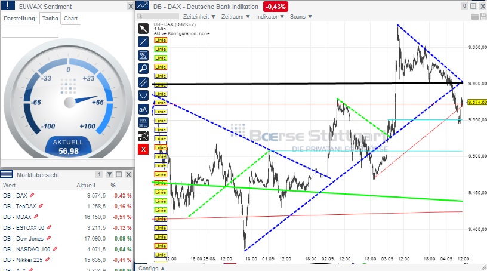The height and width of the screenshot is (271, 487).
Task: Click the topmost Linie label in the chart
Action: [x=161, y=40]
